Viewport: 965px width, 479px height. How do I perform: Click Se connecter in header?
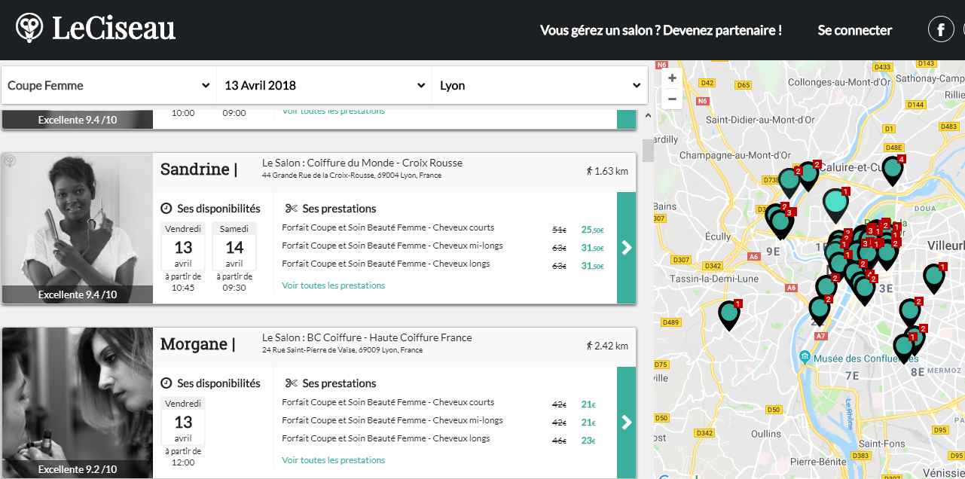pyautogui.click(x=854, y=30)
